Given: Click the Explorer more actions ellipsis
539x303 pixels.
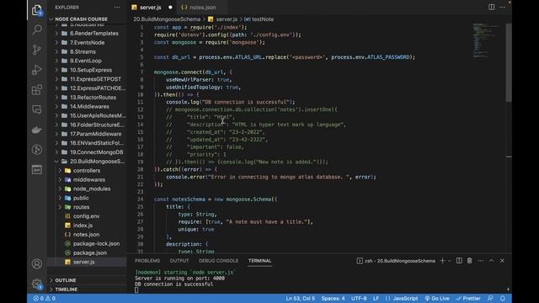Looking at the screenshot, I should coord(117,8).
